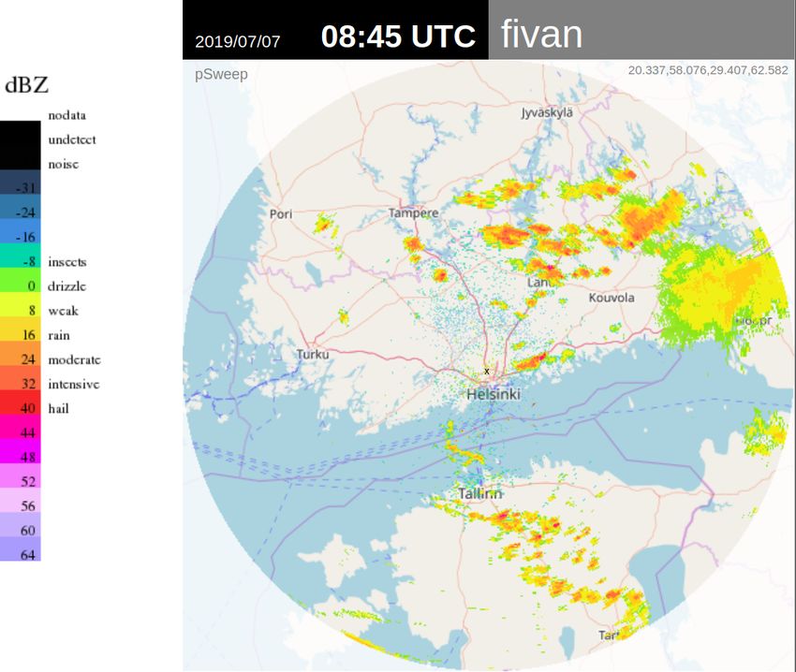The width and height of the screenshot is (796, 672).
Task: Select the Kouvola city label
Action: [612, 298]
